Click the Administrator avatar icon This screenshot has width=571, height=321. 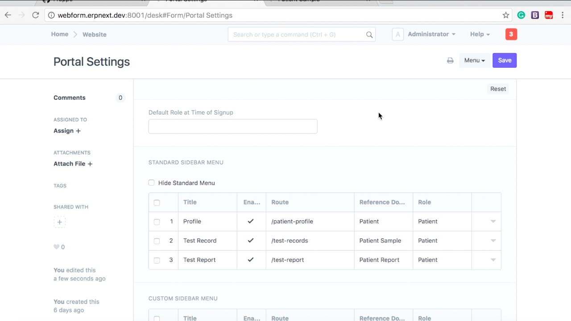(x=398, y=34)
